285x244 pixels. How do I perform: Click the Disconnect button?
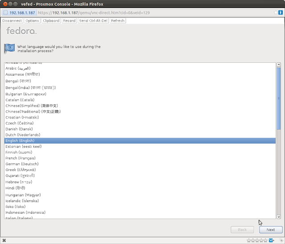(x=12, y=21)
